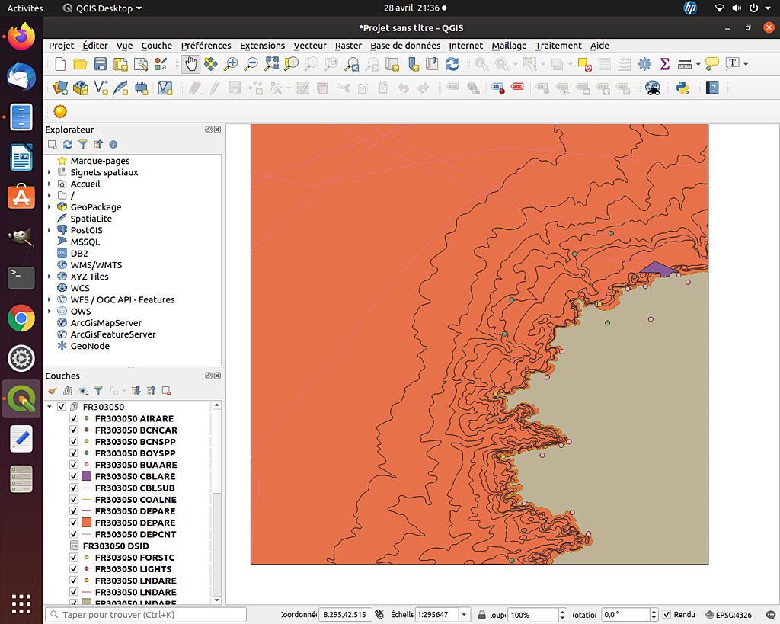Activate the Zoom In magnifier tool
Image resolution: width=780 pixels, height=624 pixels.
(x=231, y=64)
